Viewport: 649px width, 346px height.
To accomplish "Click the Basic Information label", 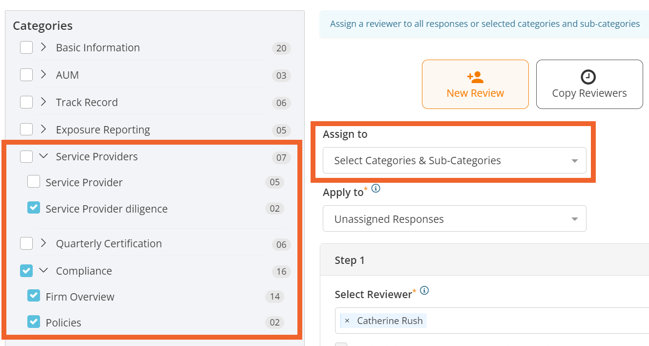I will (x=98, y=47).
